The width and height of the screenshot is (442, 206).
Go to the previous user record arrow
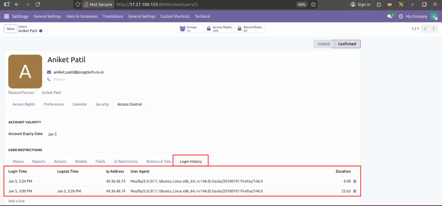(425, 29)
